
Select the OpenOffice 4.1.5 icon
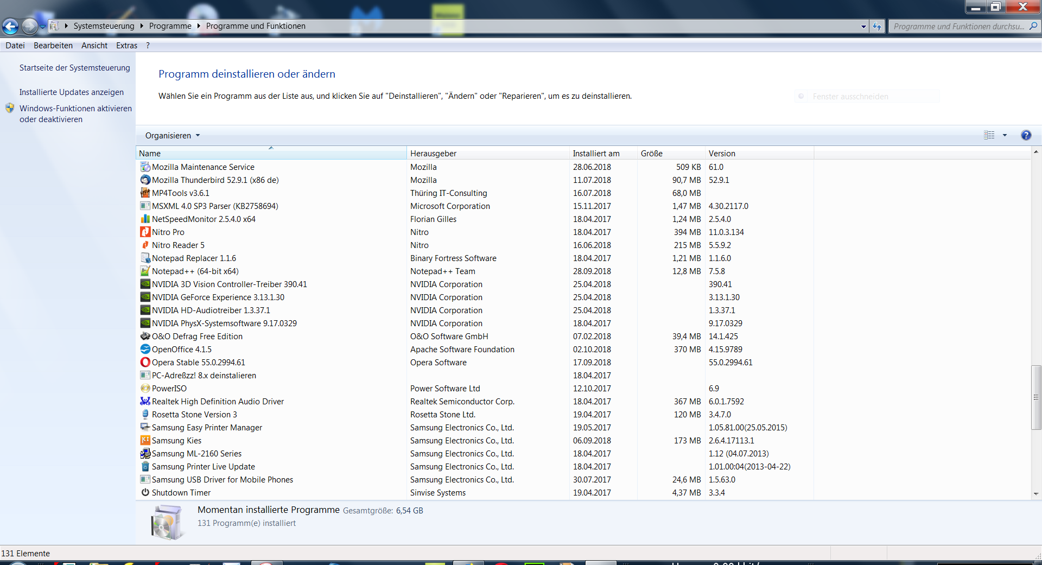(145, 349)
